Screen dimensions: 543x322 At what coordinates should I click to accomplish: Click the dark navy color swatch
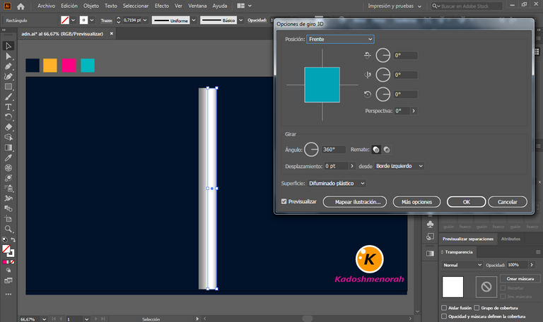(33, 66)
